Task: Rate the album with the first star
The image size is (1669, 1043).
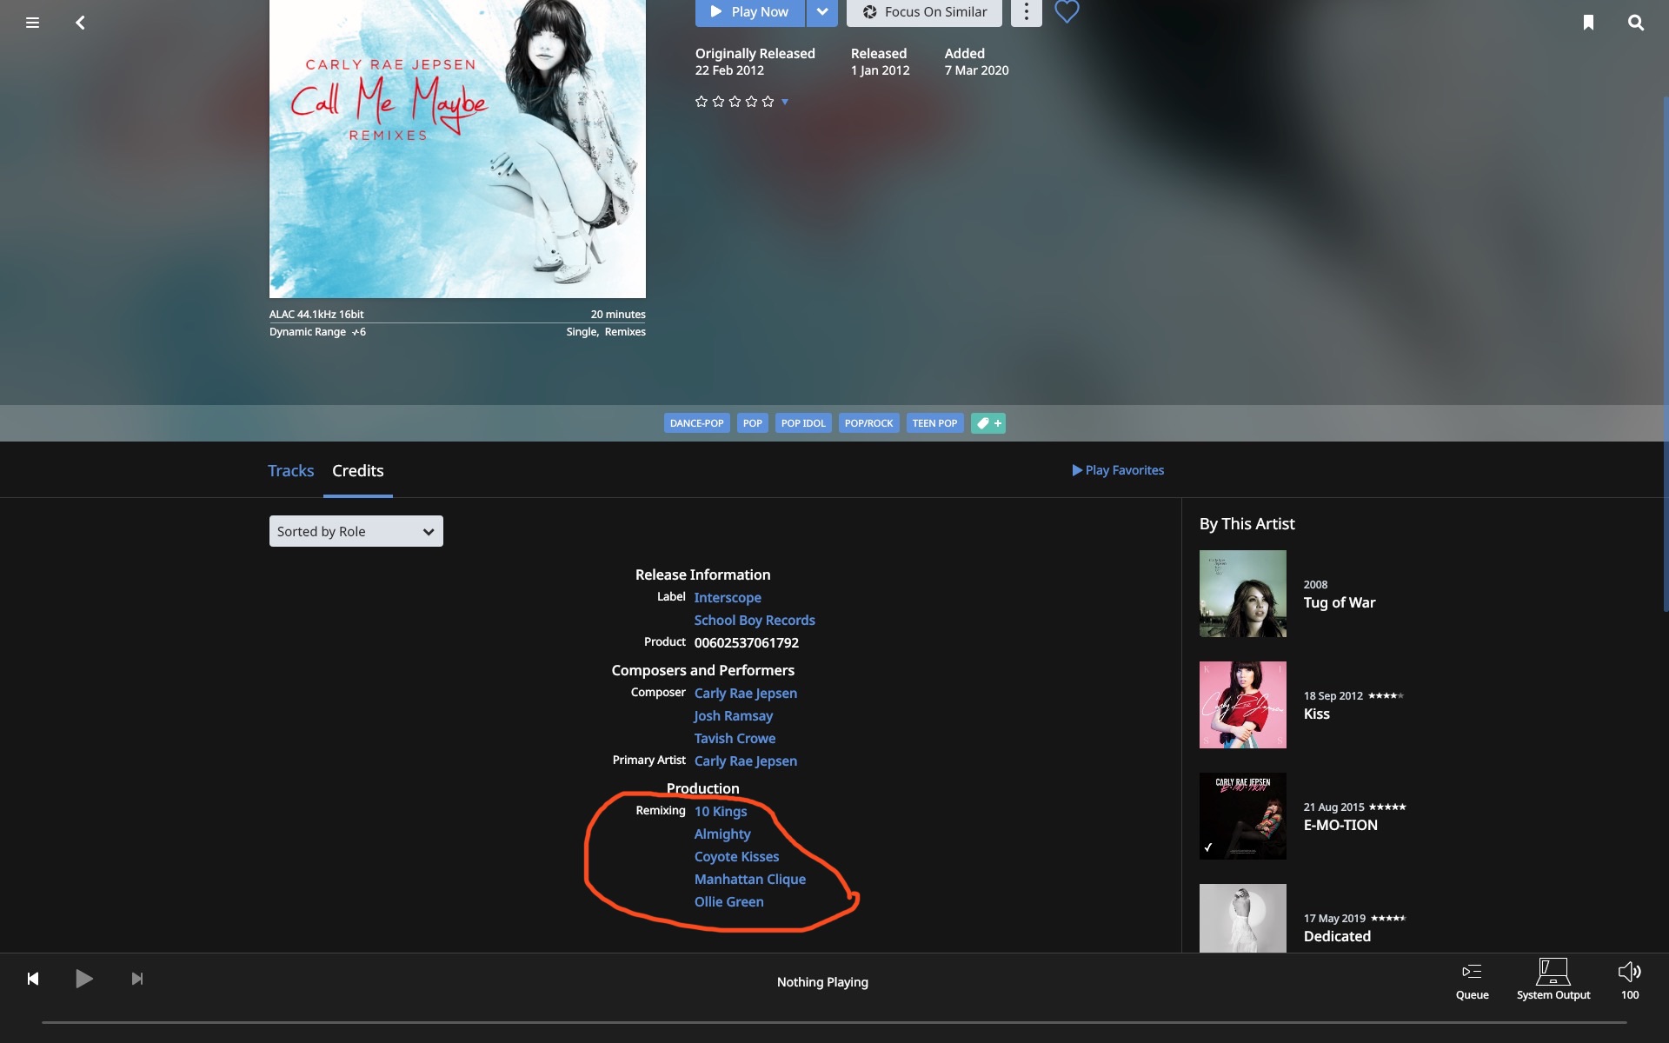Action: [702, 102]
